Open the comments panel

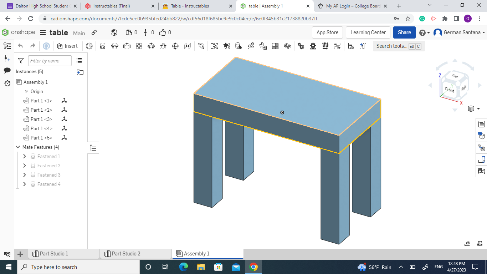(x=7, y=71)
